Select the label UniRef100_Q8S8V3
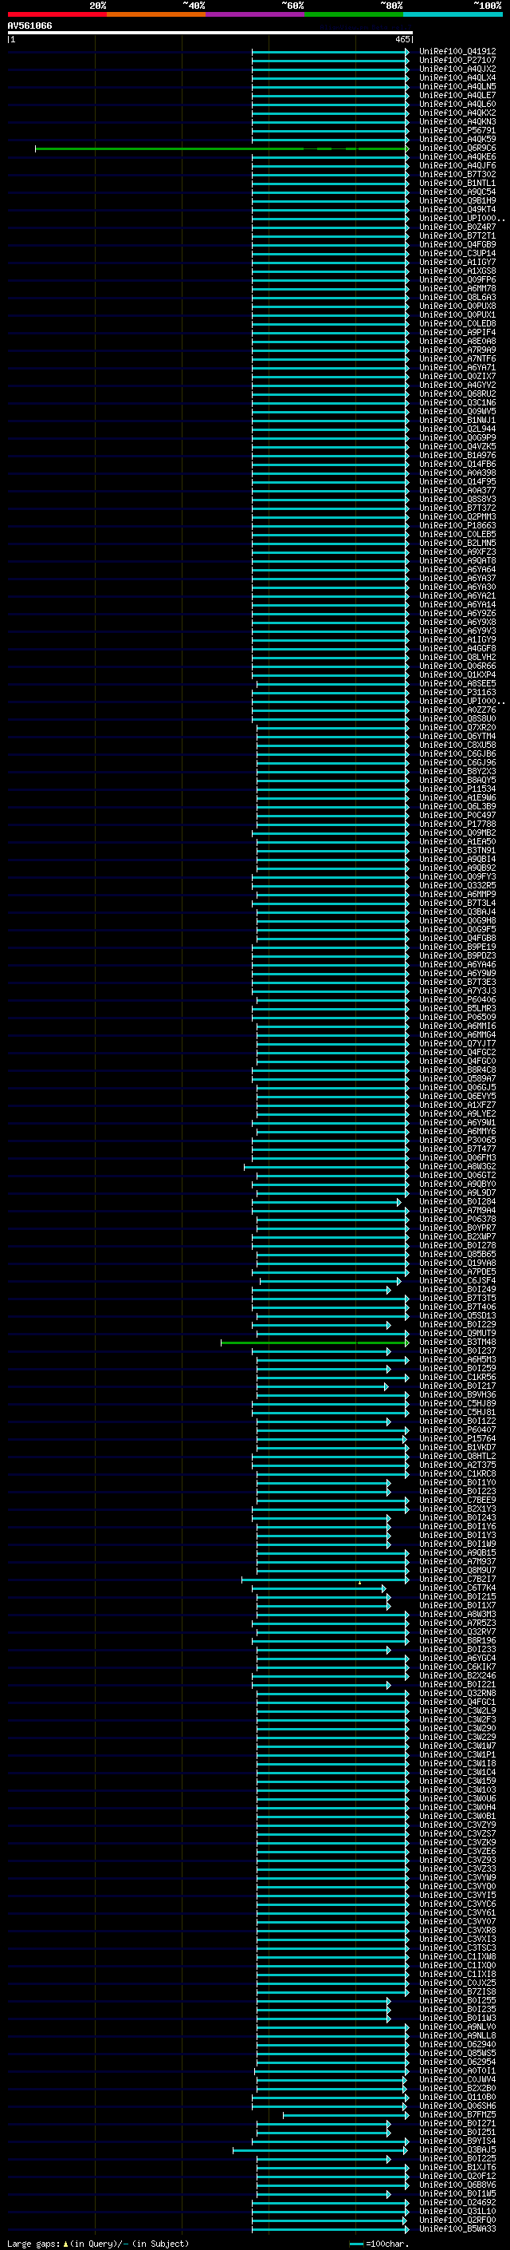The width and height of the screenshot is (510, 2250). [457, 500]
